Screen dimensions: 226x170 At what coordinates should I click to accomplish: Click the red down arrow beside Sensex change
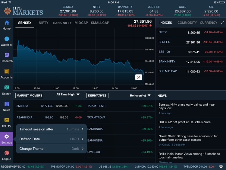coord(151,26)
